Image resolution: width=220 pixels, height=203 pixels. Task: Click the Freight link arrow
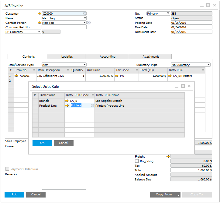(x=168, y=156)
